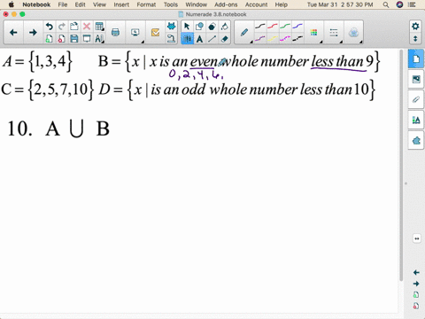The height and width of the screenshot is (319, 425).
Task: Open the Gallery sidebar tab
Action: pos(416,79)
